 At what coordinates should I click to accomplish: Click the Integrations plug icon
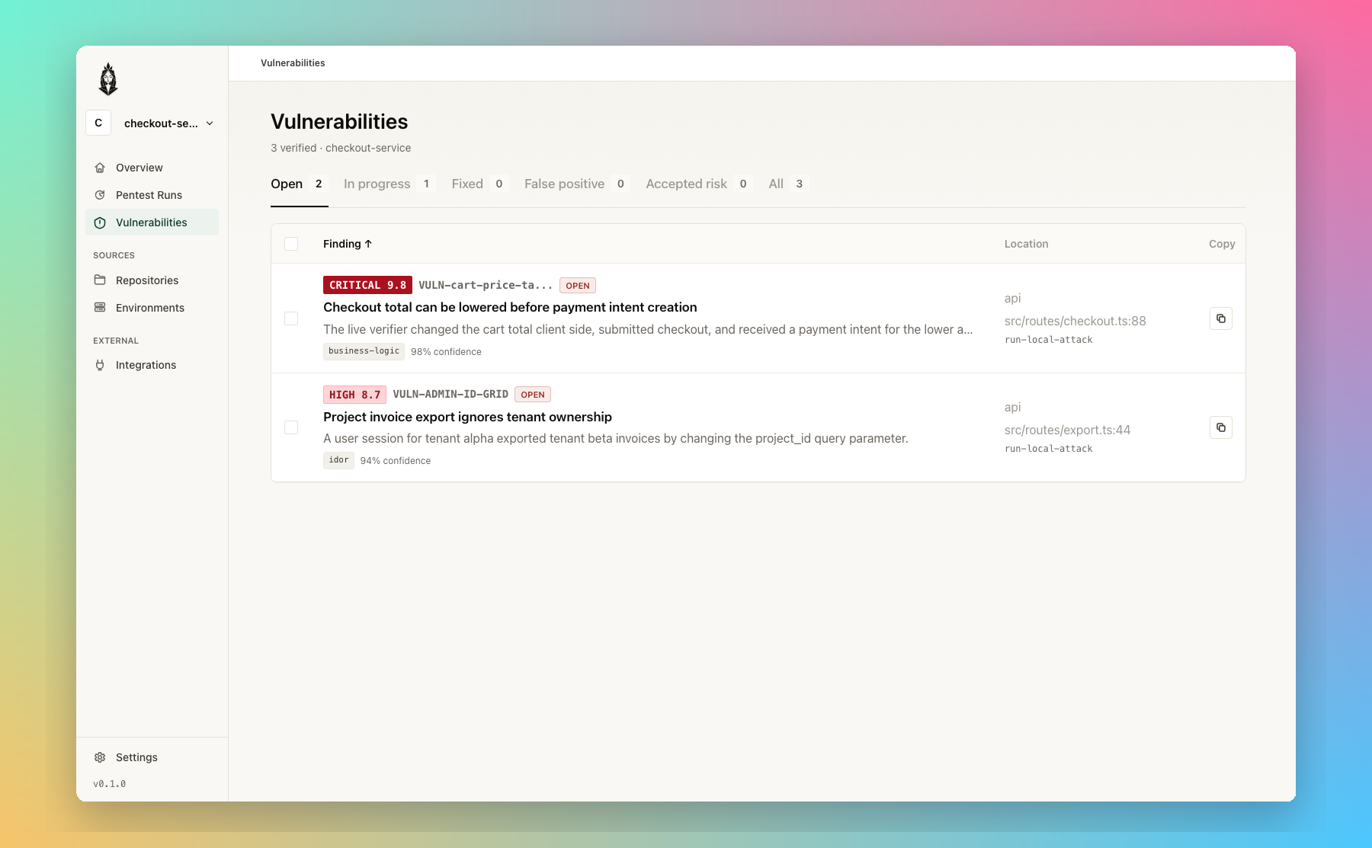click(100, 365)
